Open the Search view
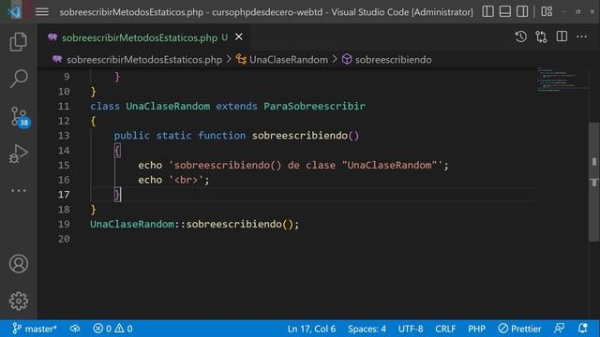The image size is (600, 337). click(x=19, y=79)
